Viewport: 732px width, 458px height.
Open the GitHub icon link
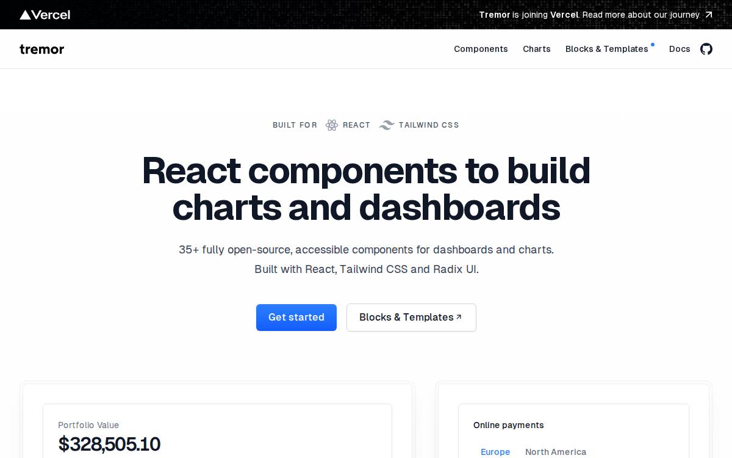click(706, 49)
